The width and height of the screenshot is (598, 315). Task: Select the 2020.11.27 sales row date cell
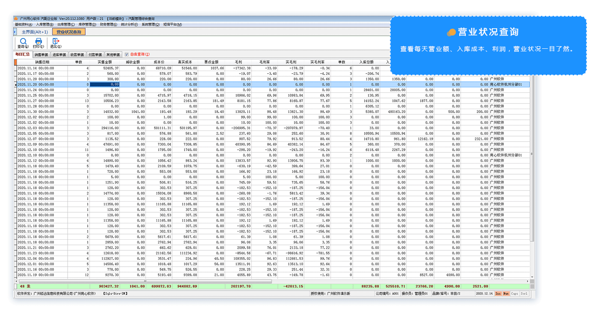coord(36,101)
